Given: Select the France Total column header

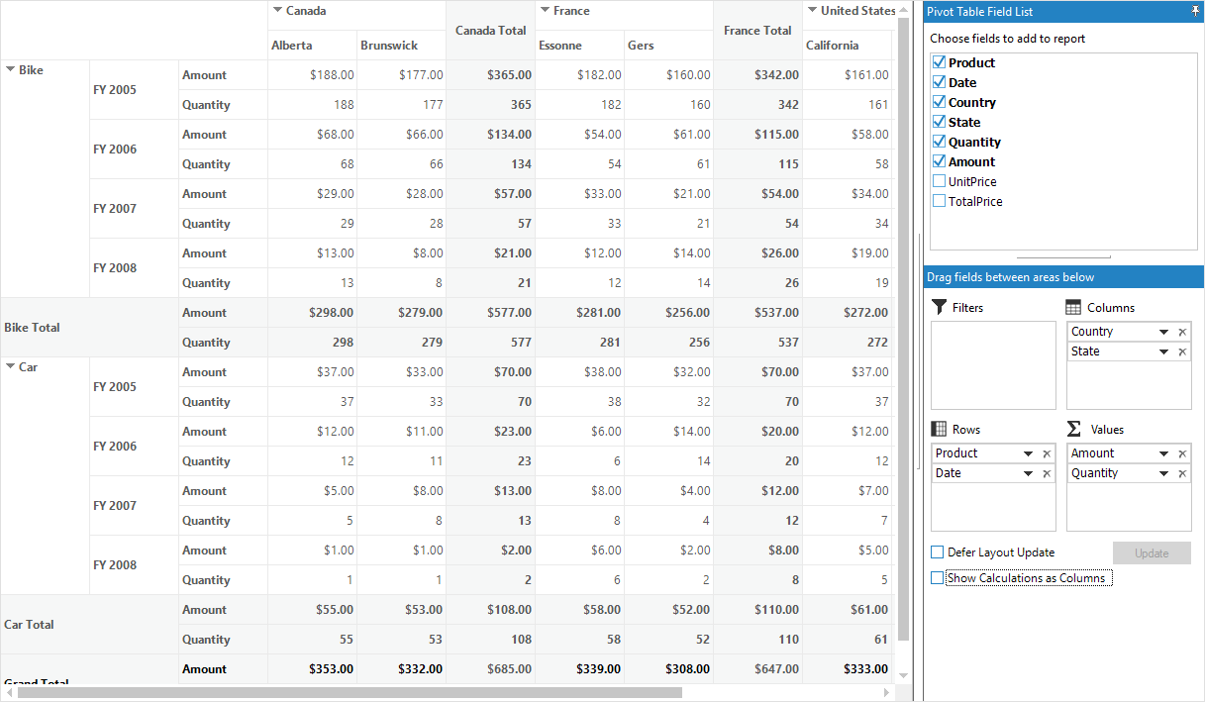Looking at the screenshot, I should pos(757,31).
